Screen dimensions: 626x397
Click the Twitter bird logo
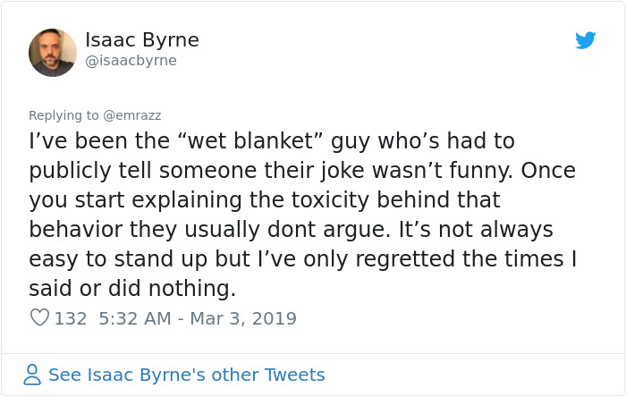pos(585,40)
